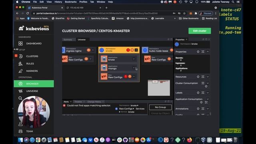Open Chrome extensions puzzle icon
The height and width of the screenshot is (144, 256).
(196, 13)
